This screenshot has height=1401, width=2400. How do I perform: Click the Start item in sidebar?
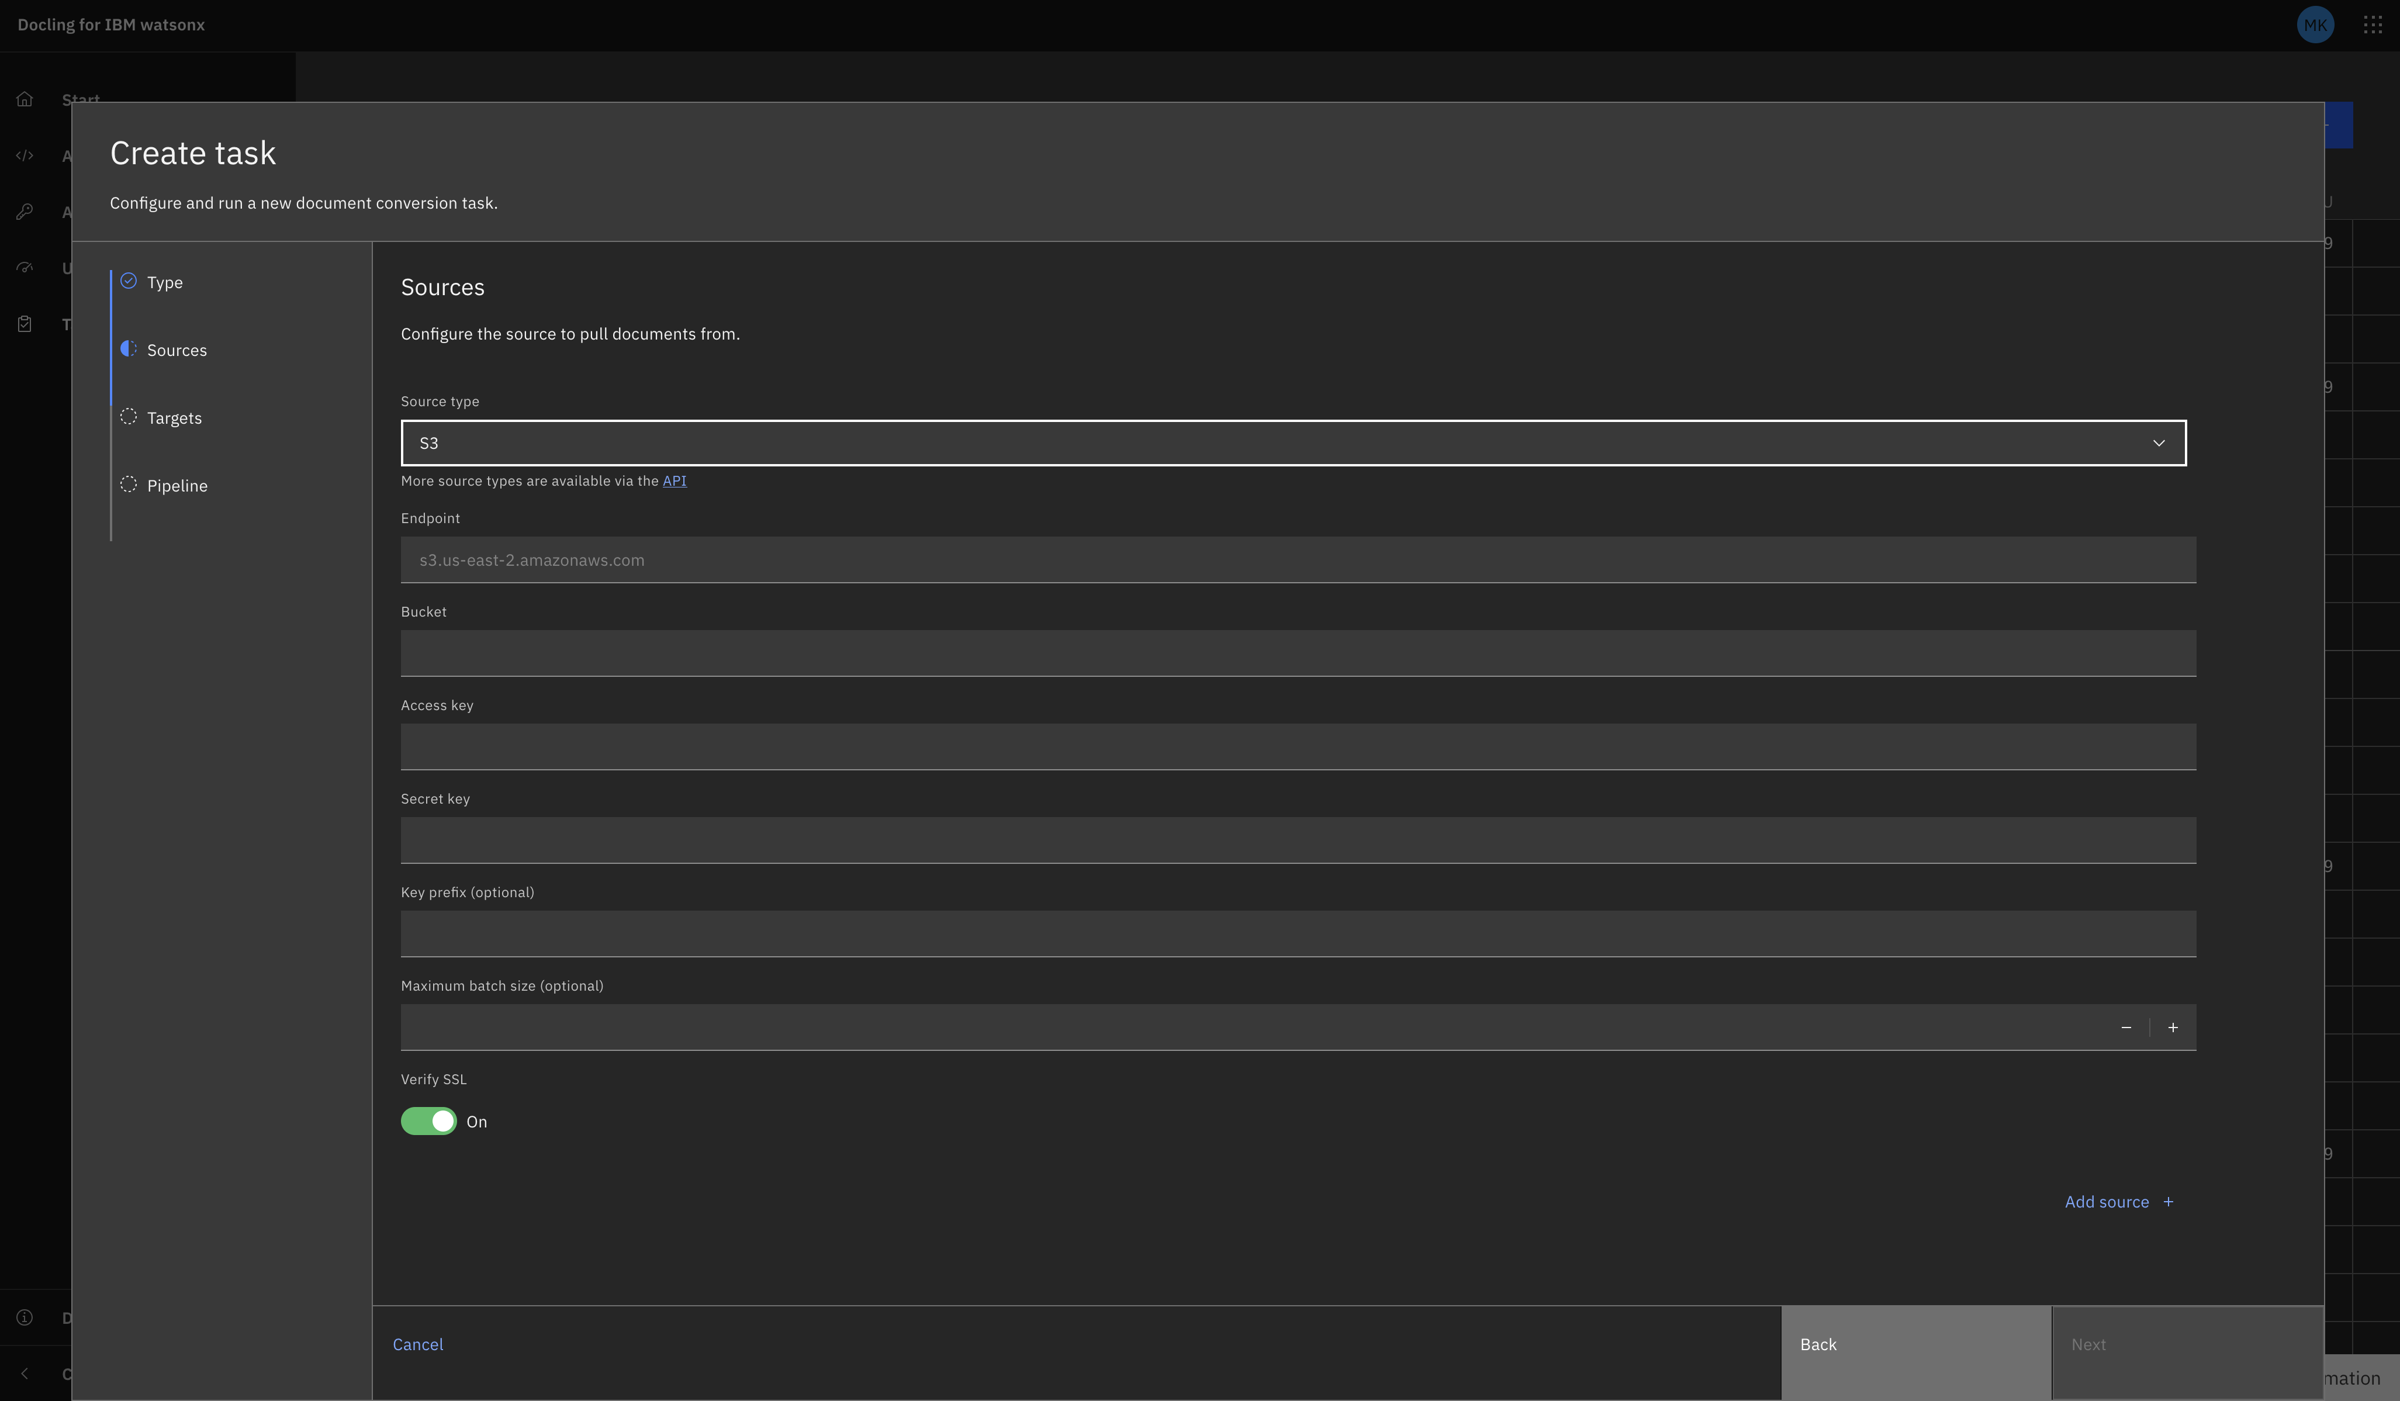click(x=81, y=99)
